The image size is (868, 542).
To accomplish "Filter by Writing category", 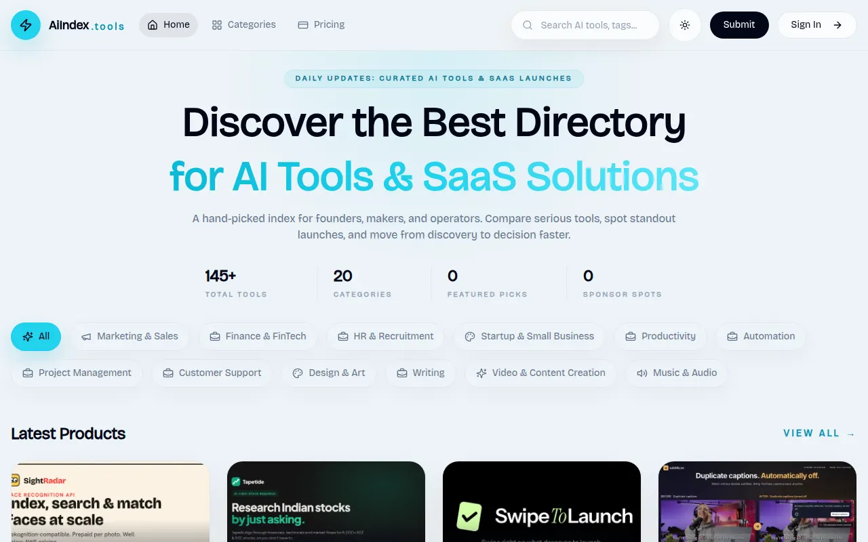I will point(420,373).
